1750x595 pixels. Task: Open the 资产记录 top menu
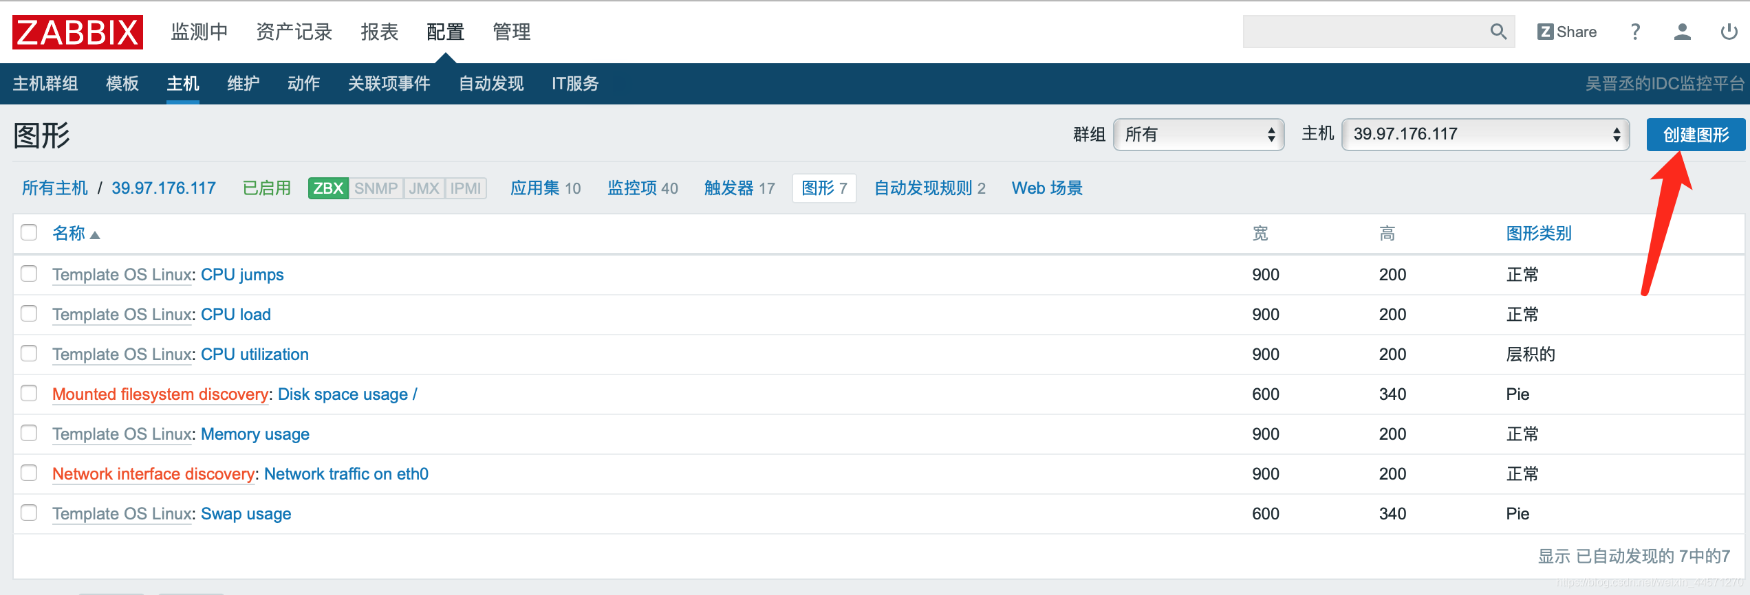294,32
